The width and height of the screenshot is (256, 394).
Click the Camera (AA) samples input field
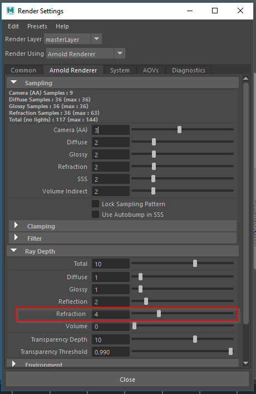click(111, 130)
